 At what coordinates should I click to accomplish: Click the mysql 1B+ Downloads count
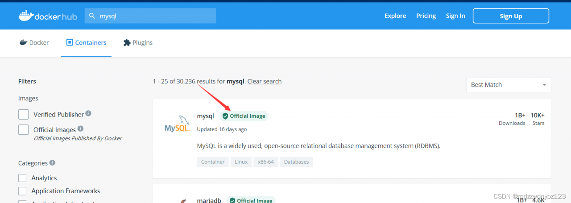pyautogui.click(x=512, y=119)
